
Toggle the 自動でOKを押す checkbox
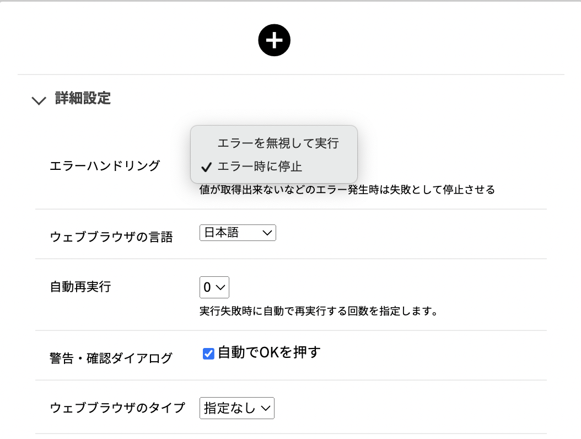(x=208, y=354)
